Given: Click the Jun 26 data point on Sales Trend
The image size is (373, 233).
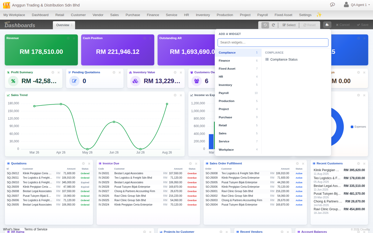Looking at the screenshot, I should [114, 122].
